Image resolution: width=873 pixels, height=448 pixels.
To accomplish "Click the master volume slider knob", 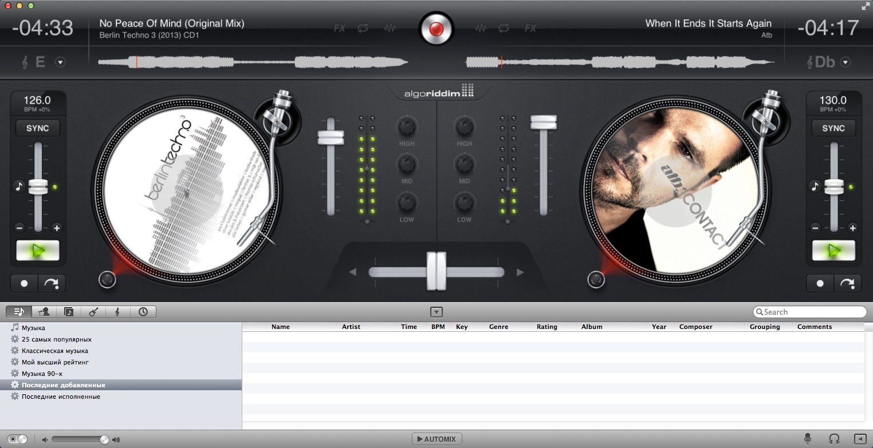I will (x=104, y=439).
